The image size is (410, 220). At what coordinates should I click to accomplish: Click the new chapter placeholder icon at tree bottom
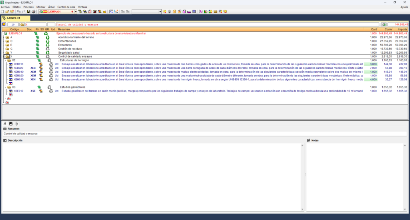7,102
